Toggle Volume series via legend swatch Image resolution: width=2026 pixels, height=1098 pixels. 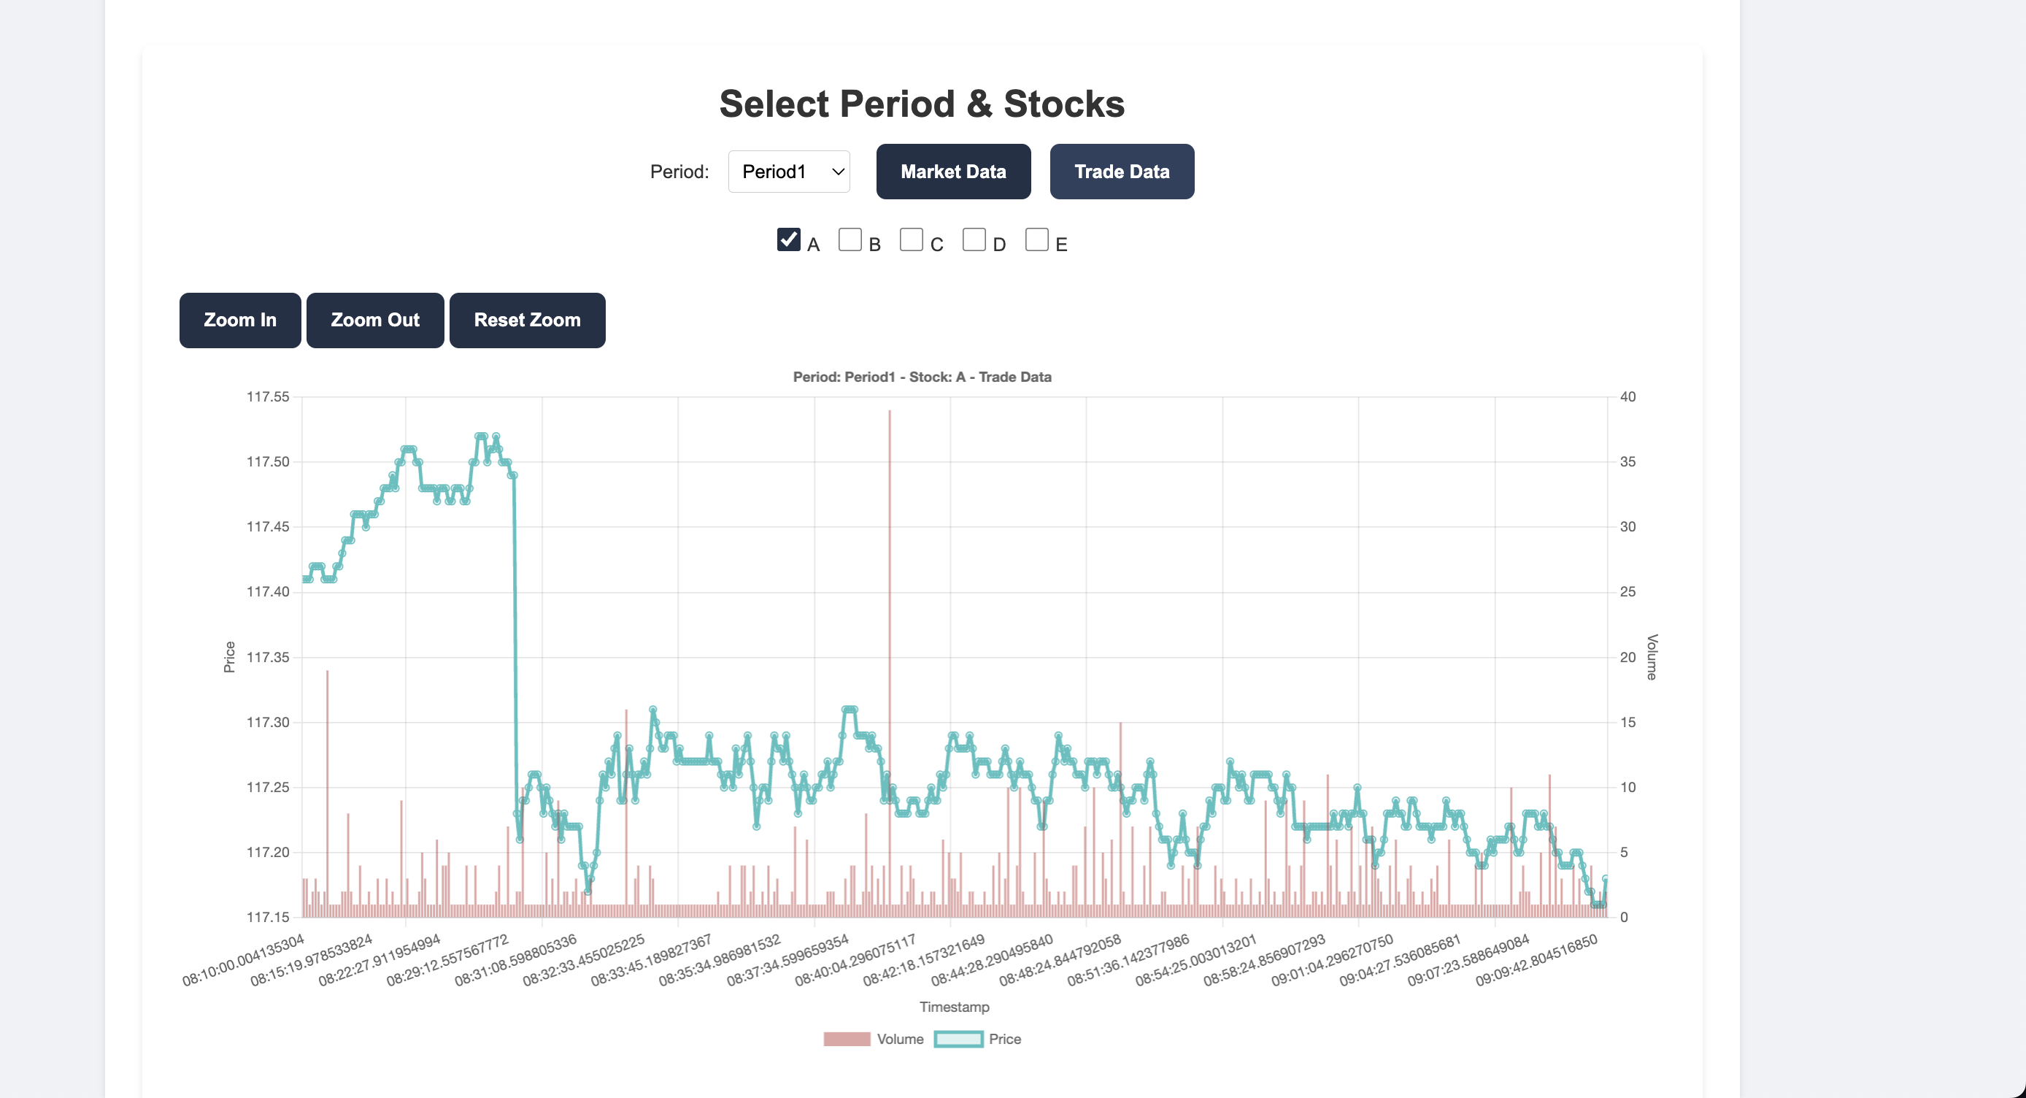[847, 1039]
